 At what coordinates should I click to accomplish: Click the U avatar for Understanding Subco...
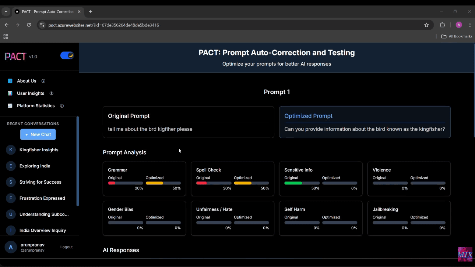point(11,214)
